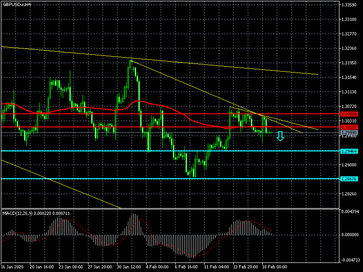Select the long upper yellow trendline
This screenshot has width=363, height=272.
coord(160,61)
